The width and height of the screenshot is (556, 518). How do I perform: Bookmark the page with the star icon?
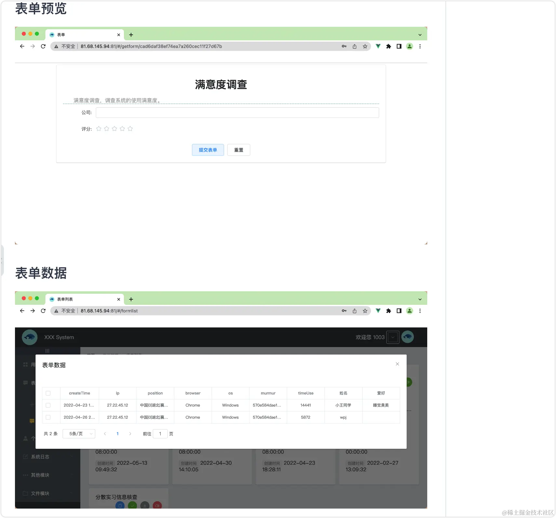tap(365, 46)
